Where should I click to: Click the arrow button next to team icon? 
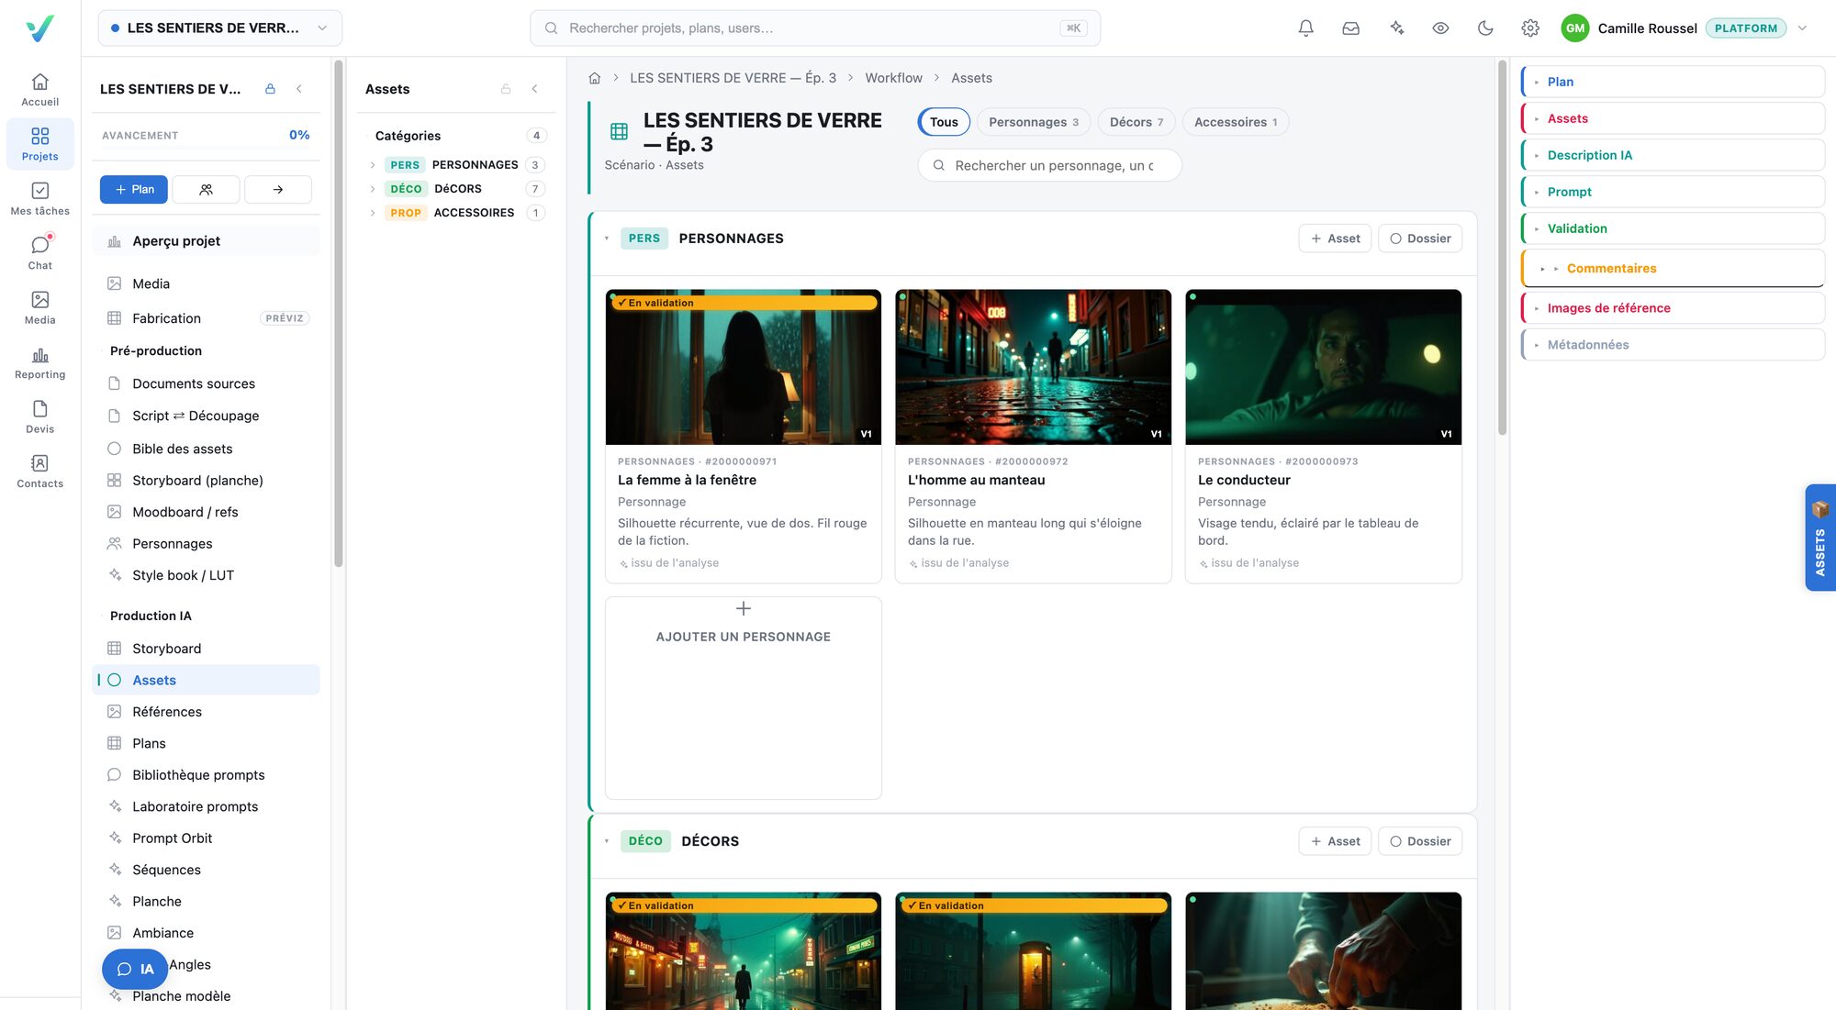[278, 189]
